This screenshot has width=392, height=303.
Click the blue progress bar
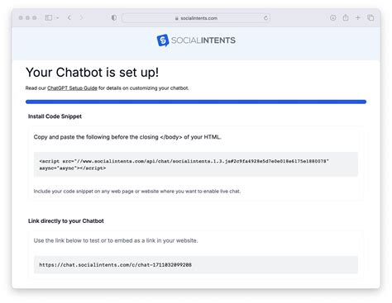pyautogui.click(x=196, y=102)
